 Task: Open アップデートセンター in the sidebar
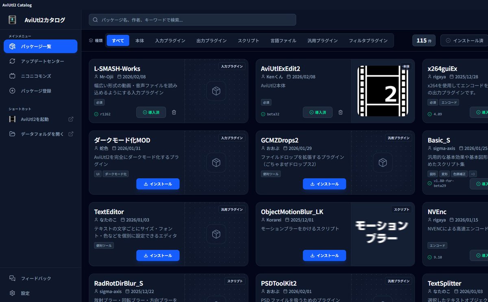click(40, 61)
